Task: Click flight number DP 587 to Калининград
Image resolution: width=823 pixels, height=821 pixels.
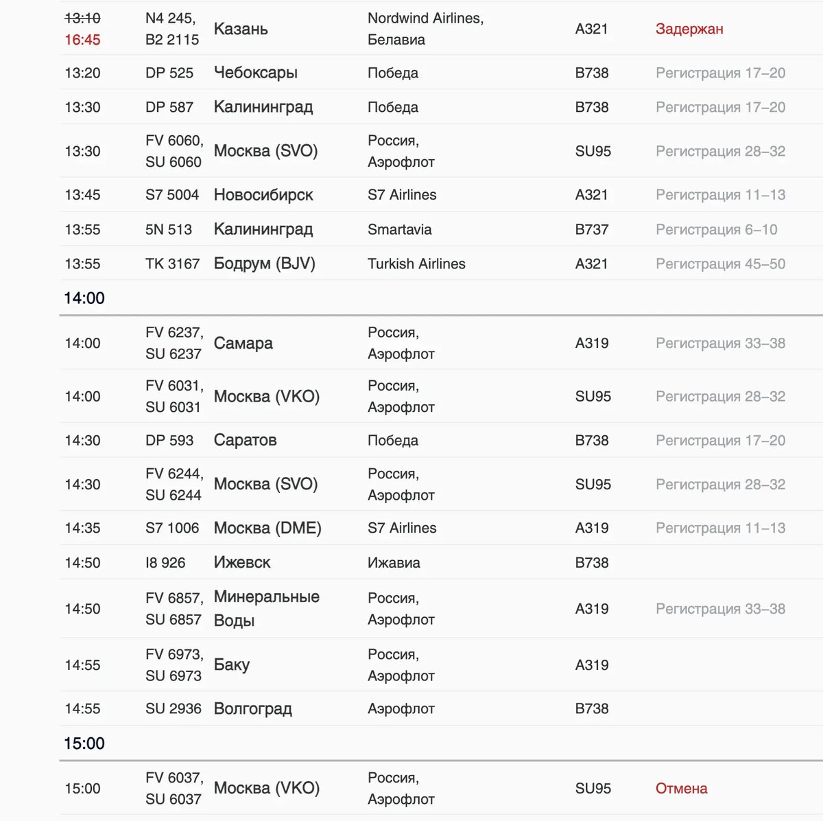Action: (169, 107)
